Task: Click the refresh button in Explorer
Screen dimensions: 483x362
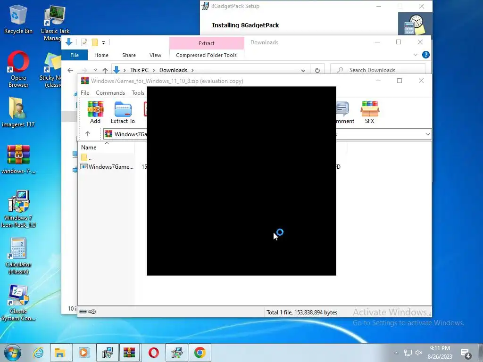Action: tap(317, 70)
